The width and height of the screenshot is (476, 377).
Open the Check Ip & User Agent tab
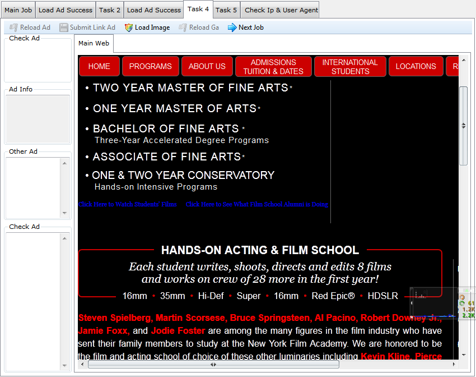pos(281,10)
